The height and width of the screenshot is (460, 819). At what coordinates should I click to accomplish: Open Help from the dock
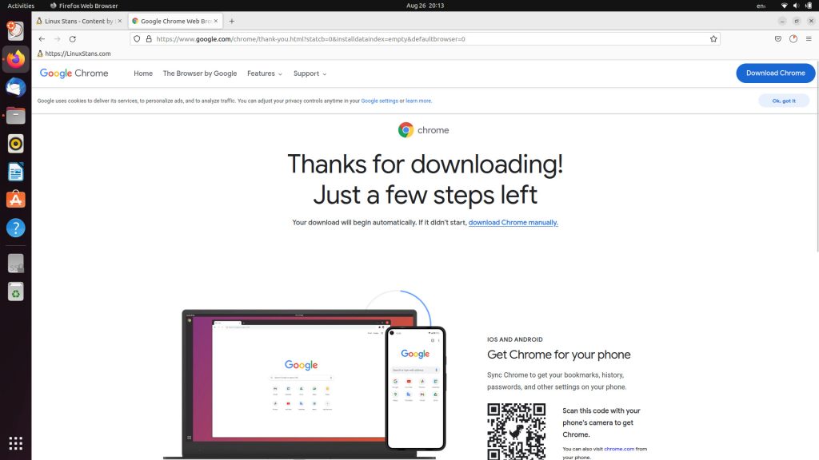coord(16,228)
